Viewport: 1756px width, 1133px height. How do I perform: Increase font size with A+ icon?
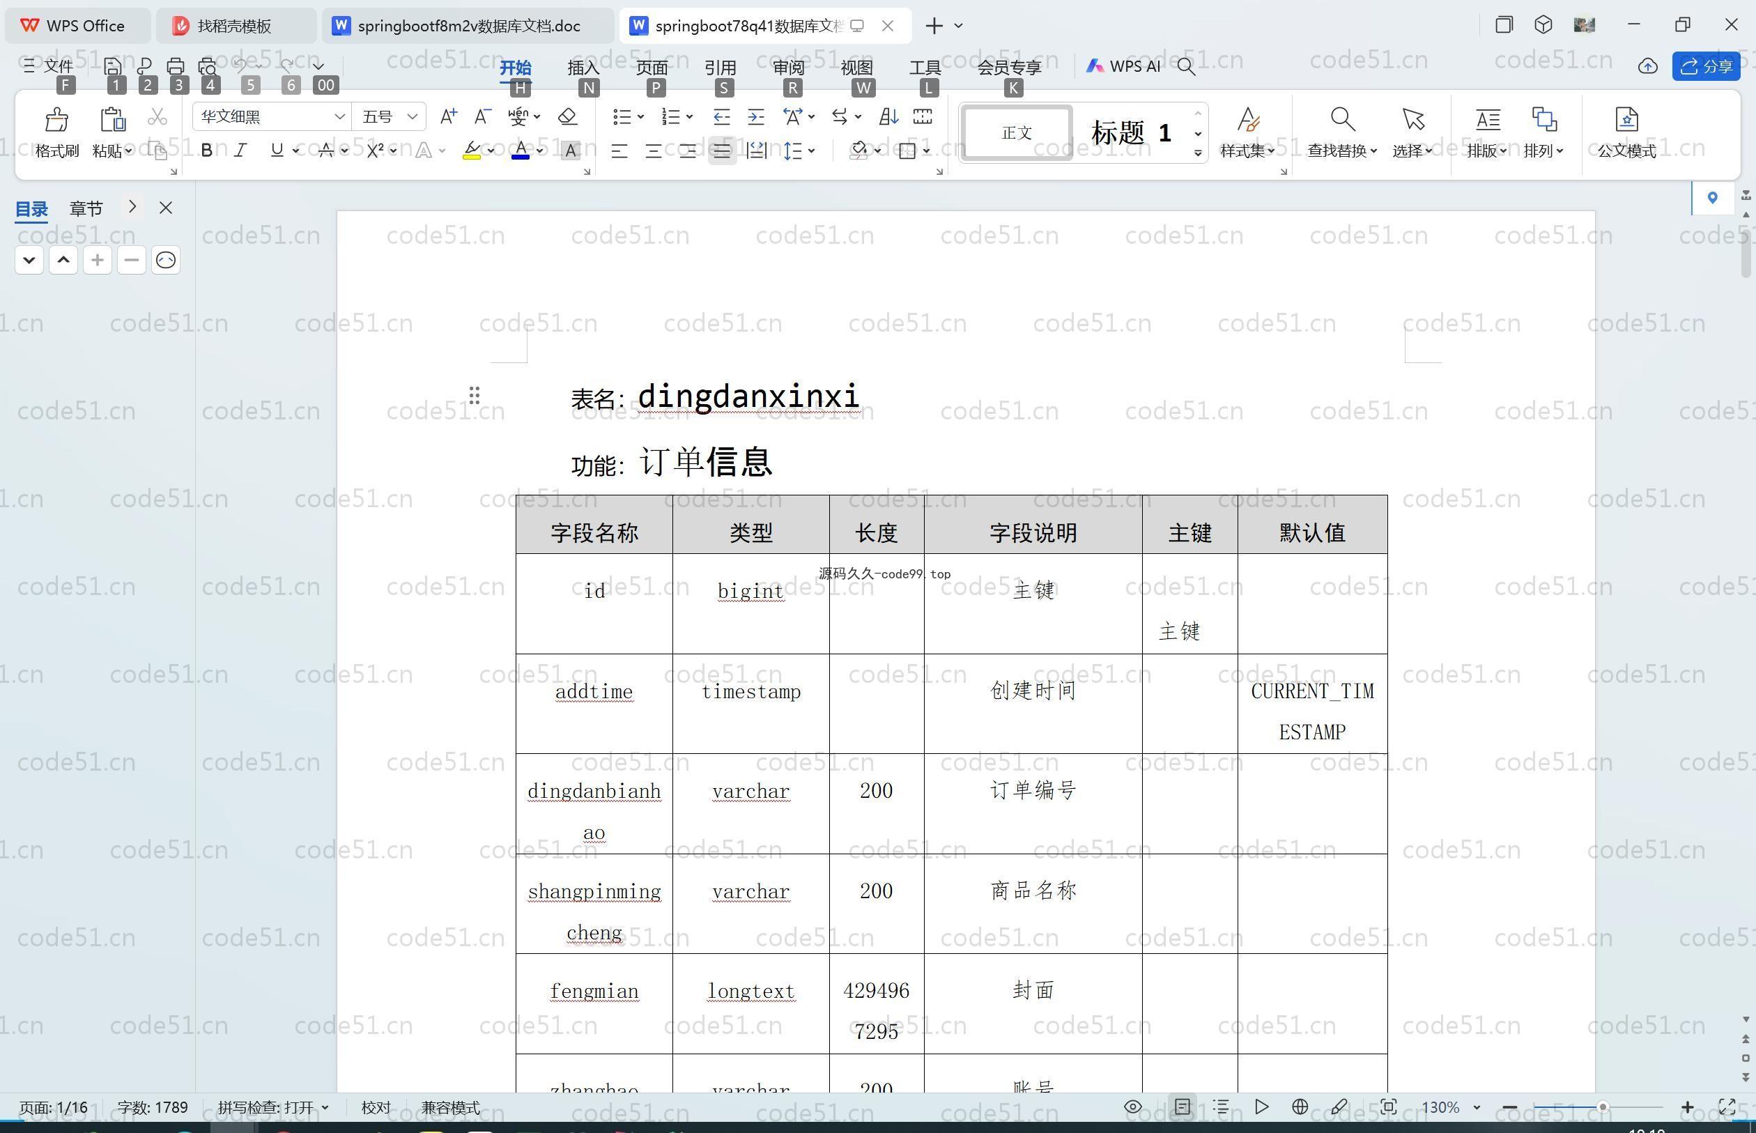coord(448,116)
